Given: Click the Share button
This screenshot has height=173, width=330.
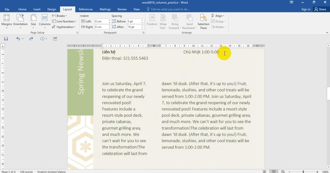Looking at the screenshot, I should [x=320, y=9].
